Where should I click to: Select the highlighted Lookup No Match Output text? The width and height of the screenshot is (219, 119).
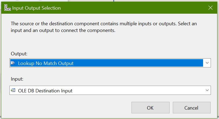point(46,63)
